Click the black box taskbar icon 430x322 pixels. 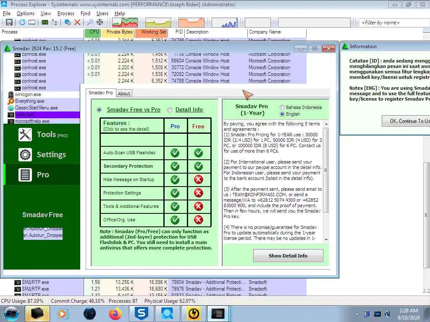[x=37, y=314]
